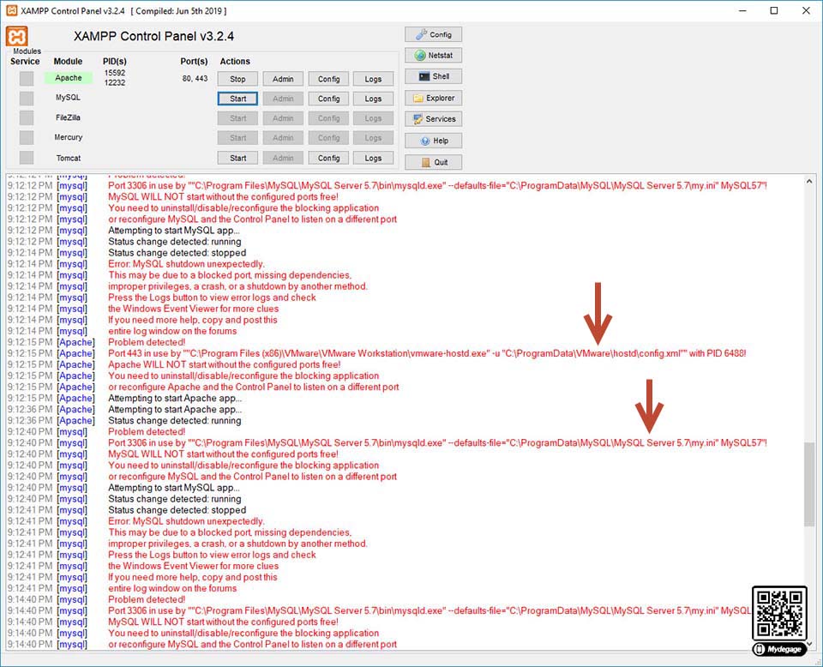The image size is (823, 667).
Task: Click the 9:12:40 PM 'Attempting to start MySQL app' line
Action: coord(174,488)
